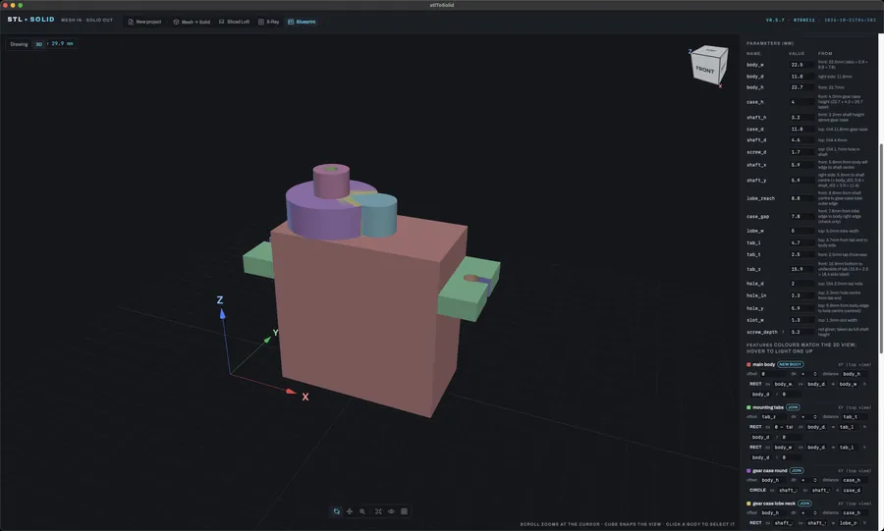Edit the tab_l value field
The height and width of the screenshot is (531, 884).
tap(801, 242)
